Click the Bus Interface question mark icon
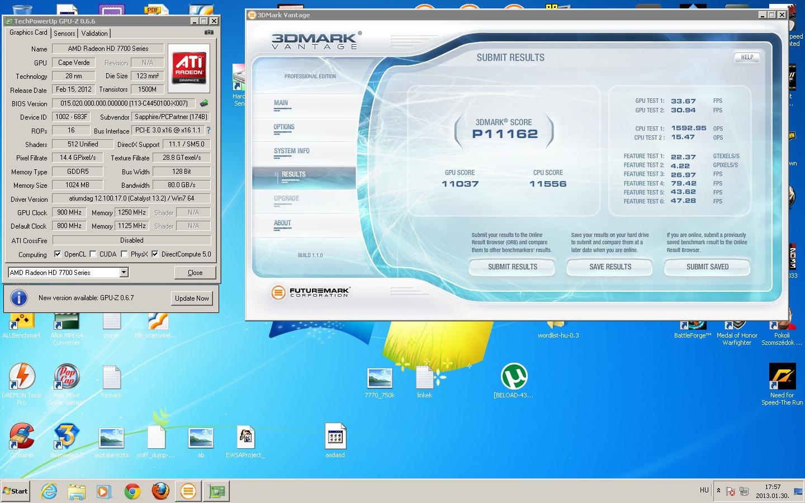805x503 pixels. [209, 130]
